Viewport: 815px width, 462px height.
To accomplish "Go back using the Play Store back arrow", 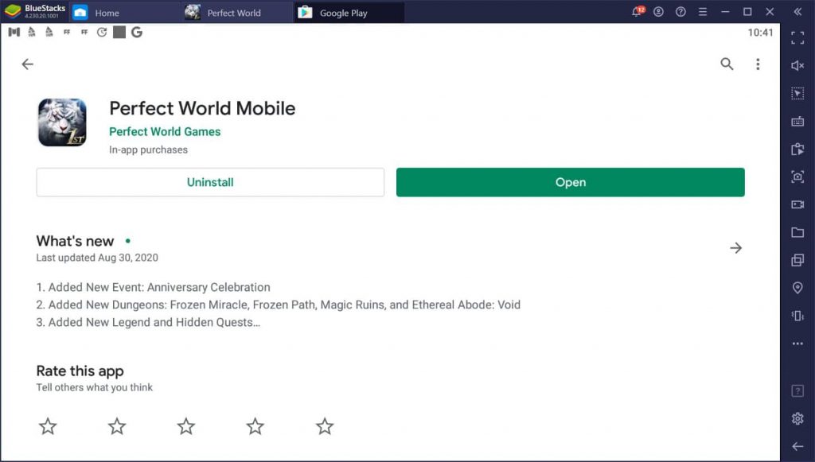I will tap(28, 64).
